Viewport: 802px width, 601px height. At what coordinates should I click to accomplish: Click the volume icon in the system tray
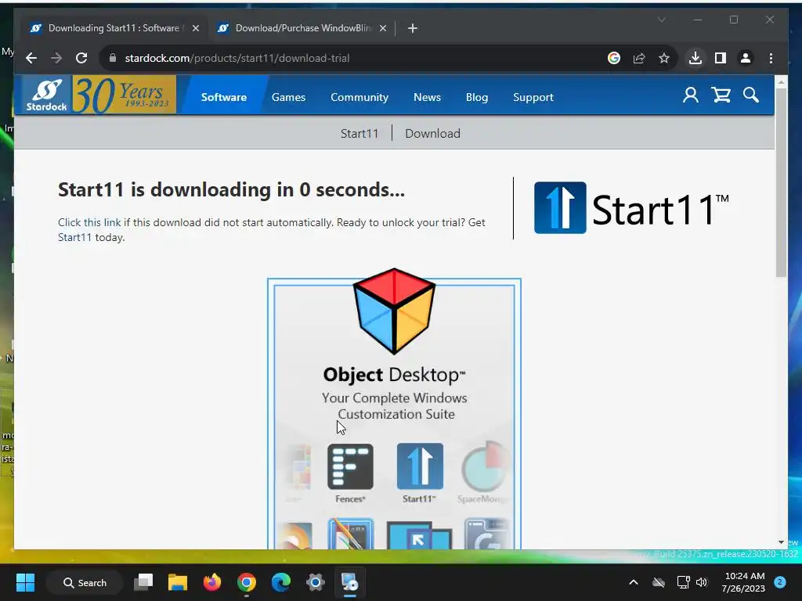click(702, 582)
